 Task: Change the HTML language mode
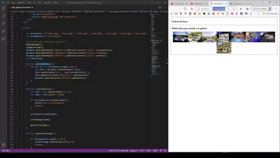tap(155, 151)
